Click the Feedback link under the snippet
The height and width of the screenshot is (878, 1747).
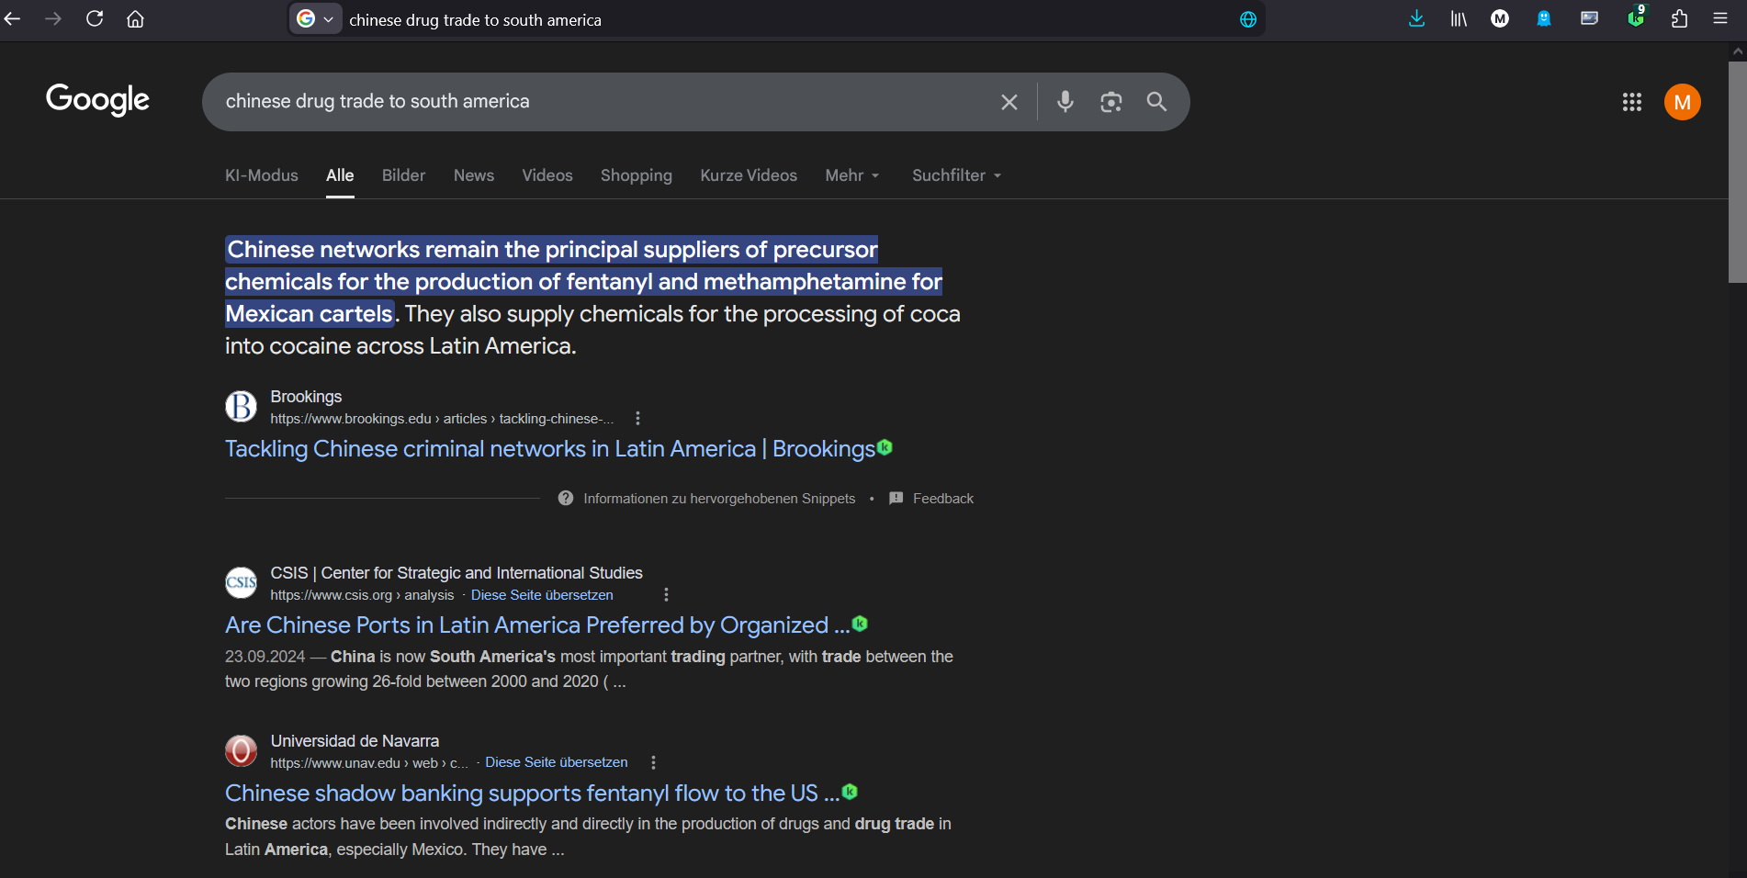(x=943, y=499)
